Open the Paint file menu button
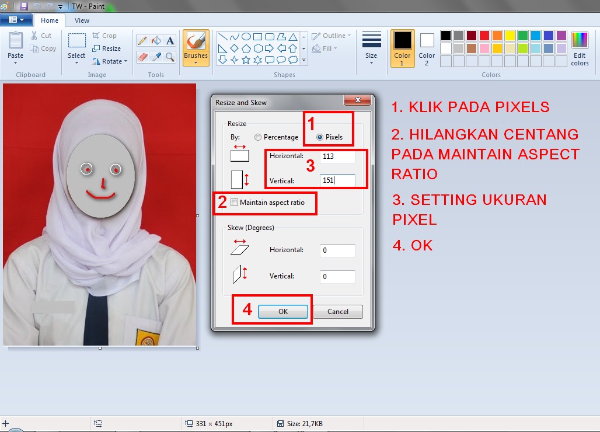The width and height of the screenshot is (600, 432). pos(16,19)
